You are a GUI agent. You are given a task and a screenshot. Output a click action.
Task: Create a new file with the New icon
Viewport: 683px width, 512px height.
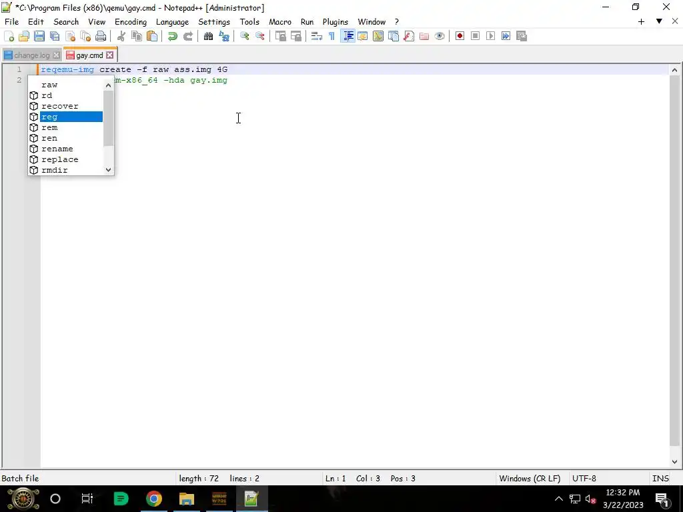pos(9,36)
